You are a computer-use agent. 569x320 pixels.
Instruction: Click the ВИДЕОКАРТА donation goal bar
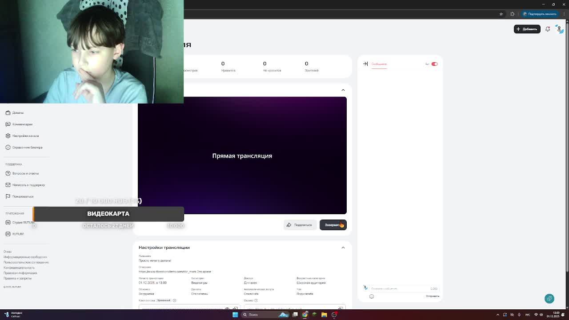pyautogui.click(x=108, y=214)
